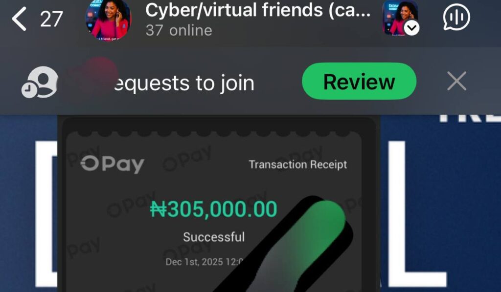The image size is (501, 292).
Task: Click the green Review button
Action: tap(359, 81)
